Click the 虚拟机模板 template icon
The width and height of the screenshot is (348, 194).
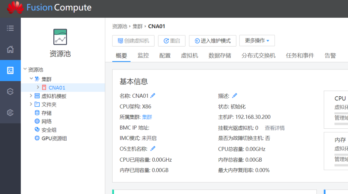[37, 96]
